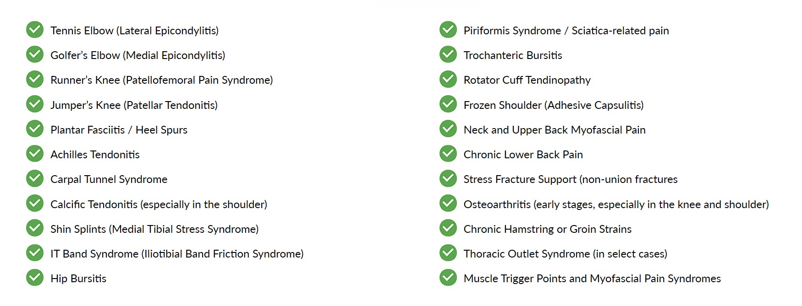802x306 pixels.
Task: Click the check icon next to Shin Splints
Action: click(35, 228)
